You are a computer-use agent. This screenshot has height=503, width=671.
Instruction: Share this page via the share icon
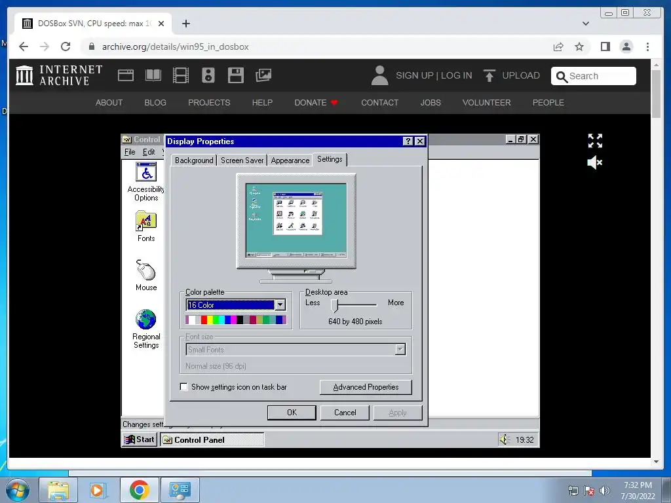[x=558, y=47]
